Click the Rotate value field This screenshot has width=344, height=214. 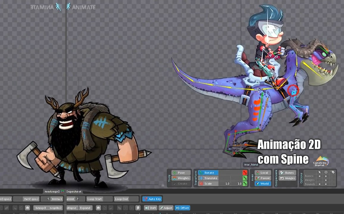pos(230,173)
